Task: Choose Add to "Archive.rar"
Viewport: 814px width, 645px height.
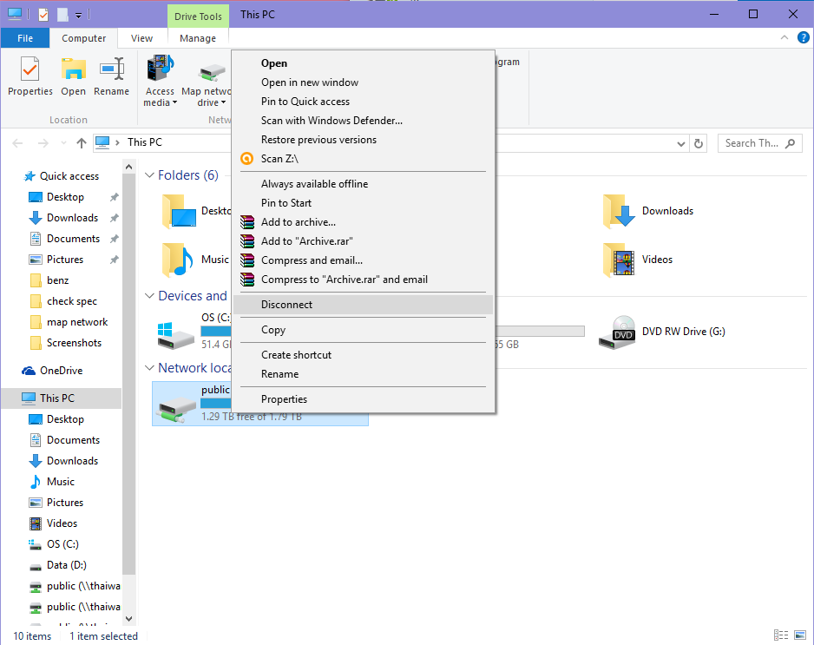Action: 363,241
